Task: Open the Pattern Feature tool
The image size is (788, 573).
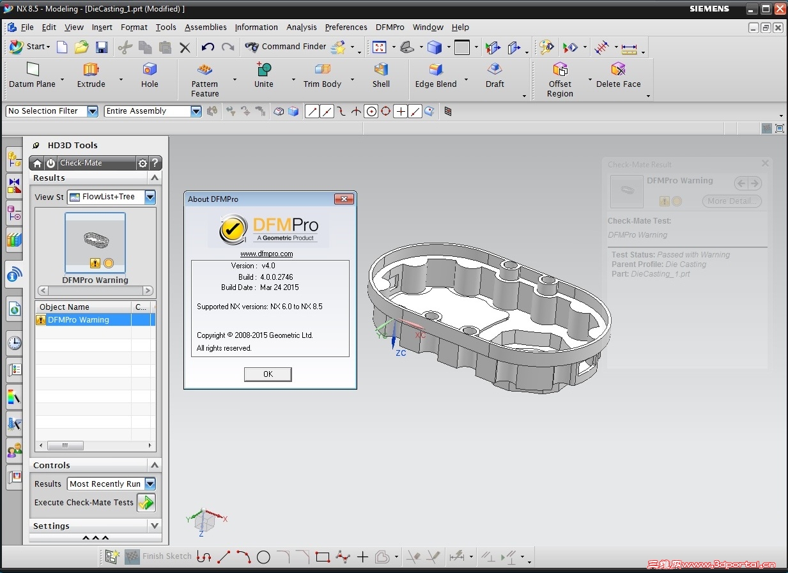Action: [205, 80]
